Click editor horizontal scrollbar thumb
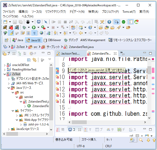The image size is (157, 150). (x=79, y=122)
